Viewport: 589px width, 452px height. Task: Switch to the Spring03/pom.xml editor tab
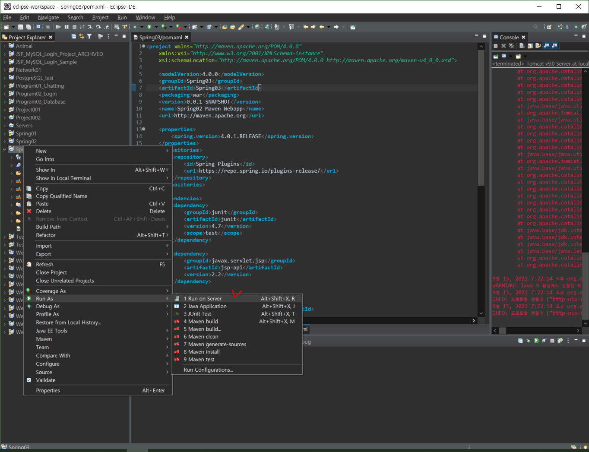160,37
